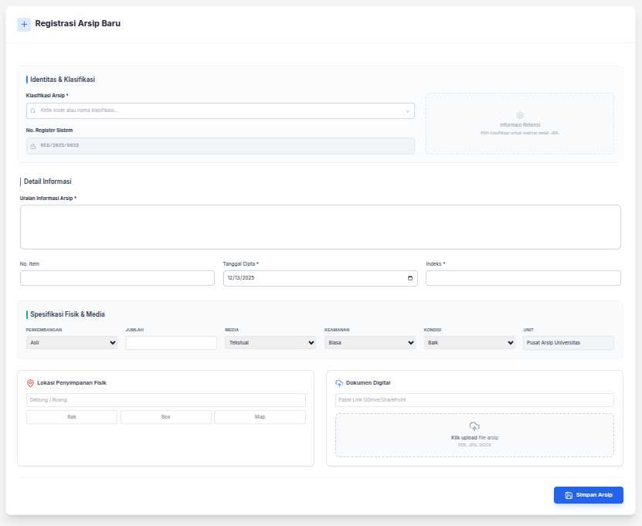Expand the Klasifikasi Arsip dropdown chevron

[x=407, y=111]
